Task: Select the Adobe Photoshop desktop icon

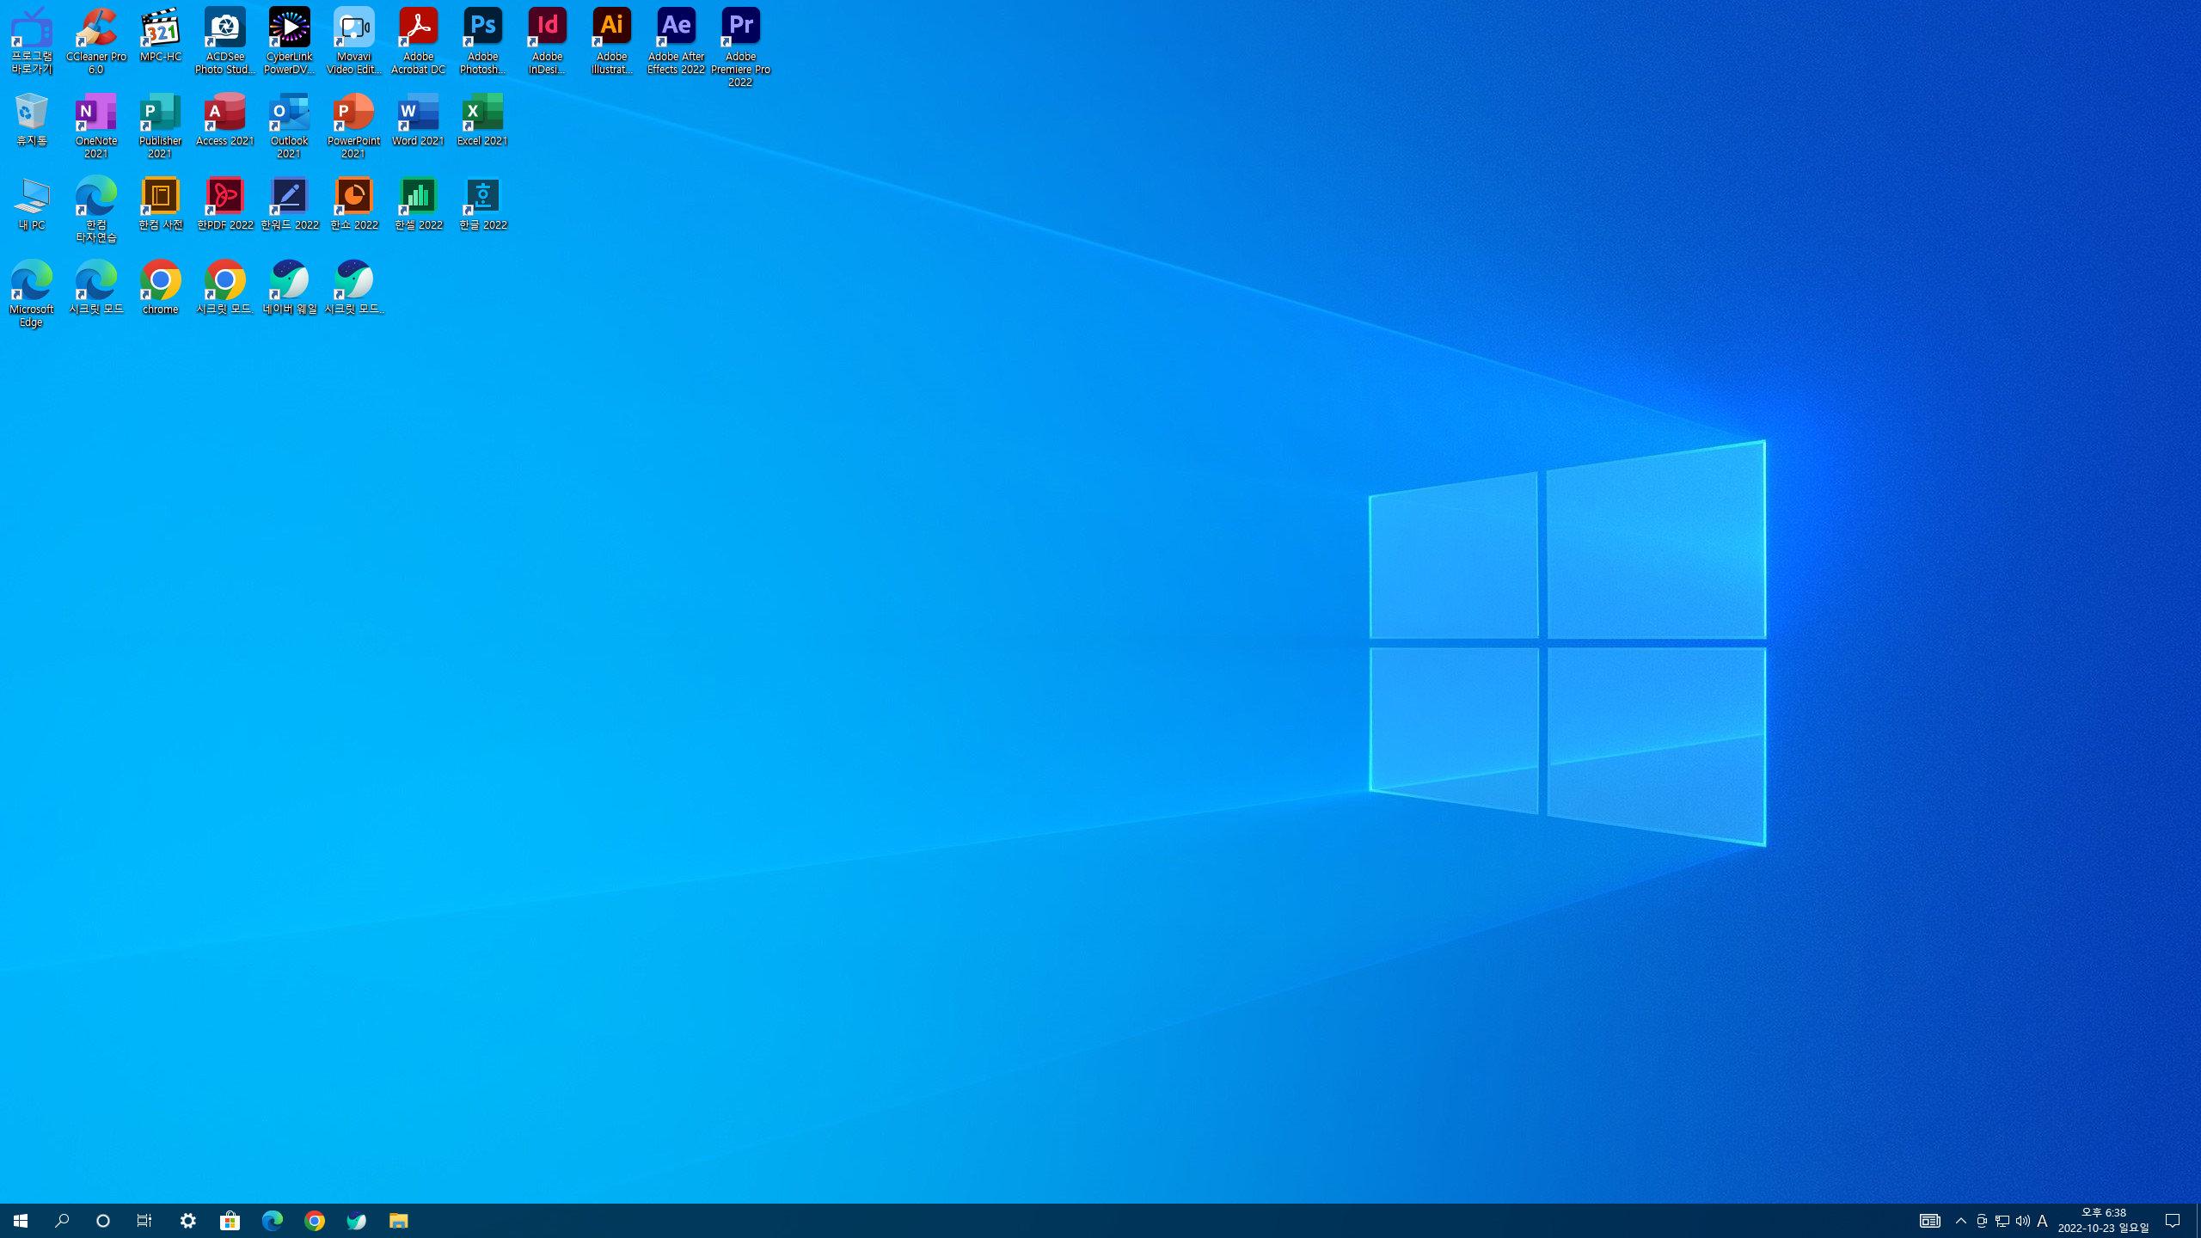Action: point(482,40)
